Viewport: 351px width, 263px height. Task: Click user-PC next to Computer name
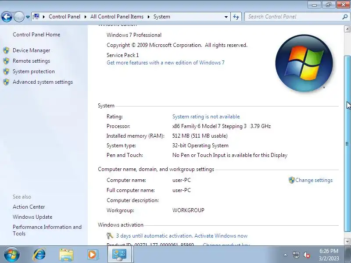[182, 180]
